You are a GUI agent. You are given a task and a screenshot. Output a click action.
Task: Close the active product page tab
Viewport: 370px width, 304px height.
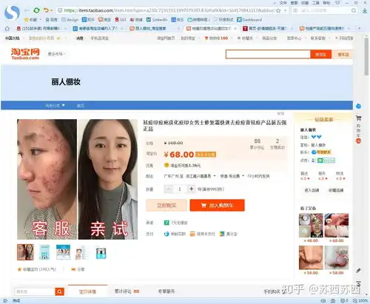pos(235,29)
